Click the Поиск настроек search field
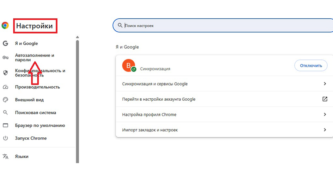The image size is (333, 187). pyautogui.click(x=223, y=25)
